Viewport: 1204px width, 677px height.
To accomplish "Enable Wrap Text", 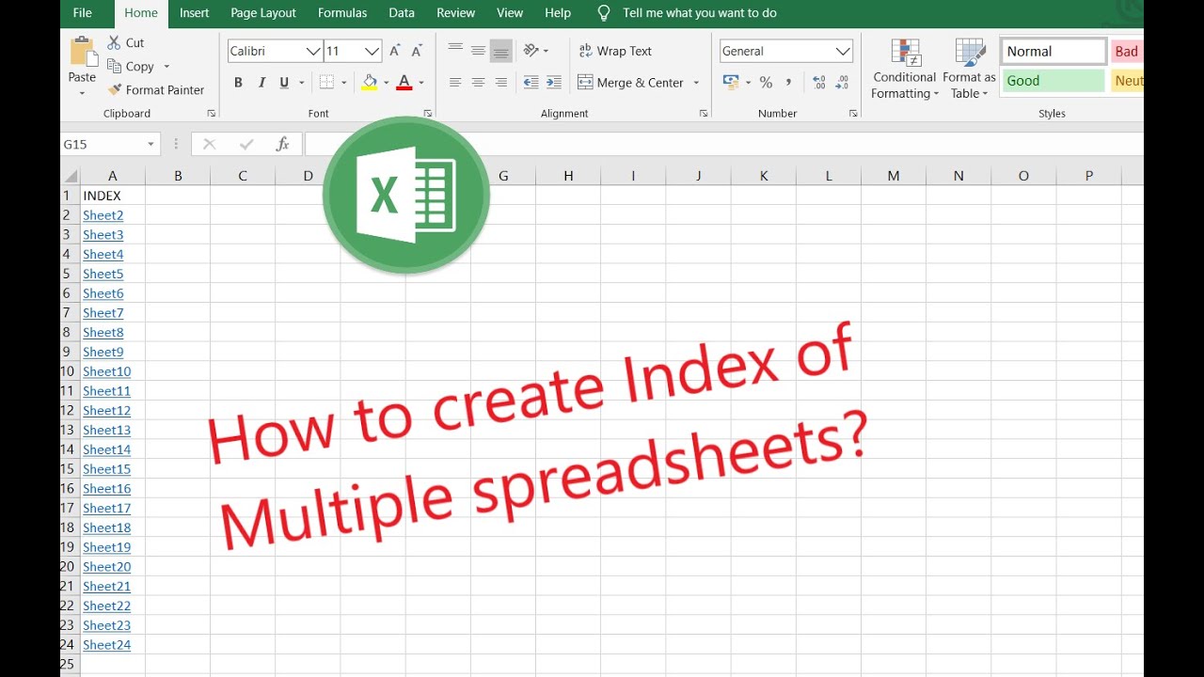I will pos(615,51).
